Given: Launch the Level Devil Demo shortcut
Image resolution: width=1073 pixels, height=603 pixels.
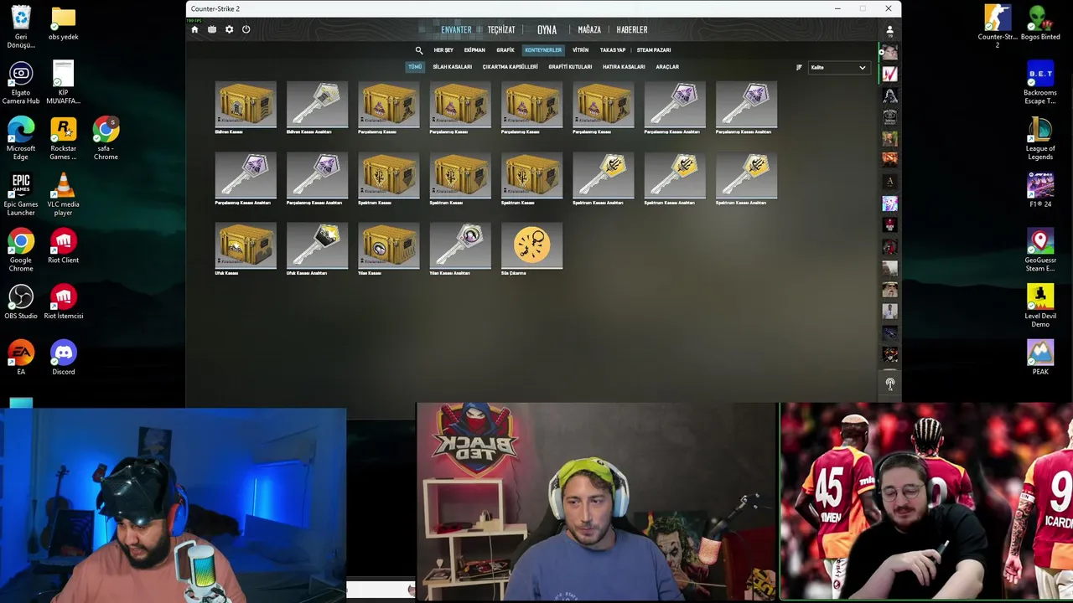Looking at the screenshot, I should (x=1040, y=307).
